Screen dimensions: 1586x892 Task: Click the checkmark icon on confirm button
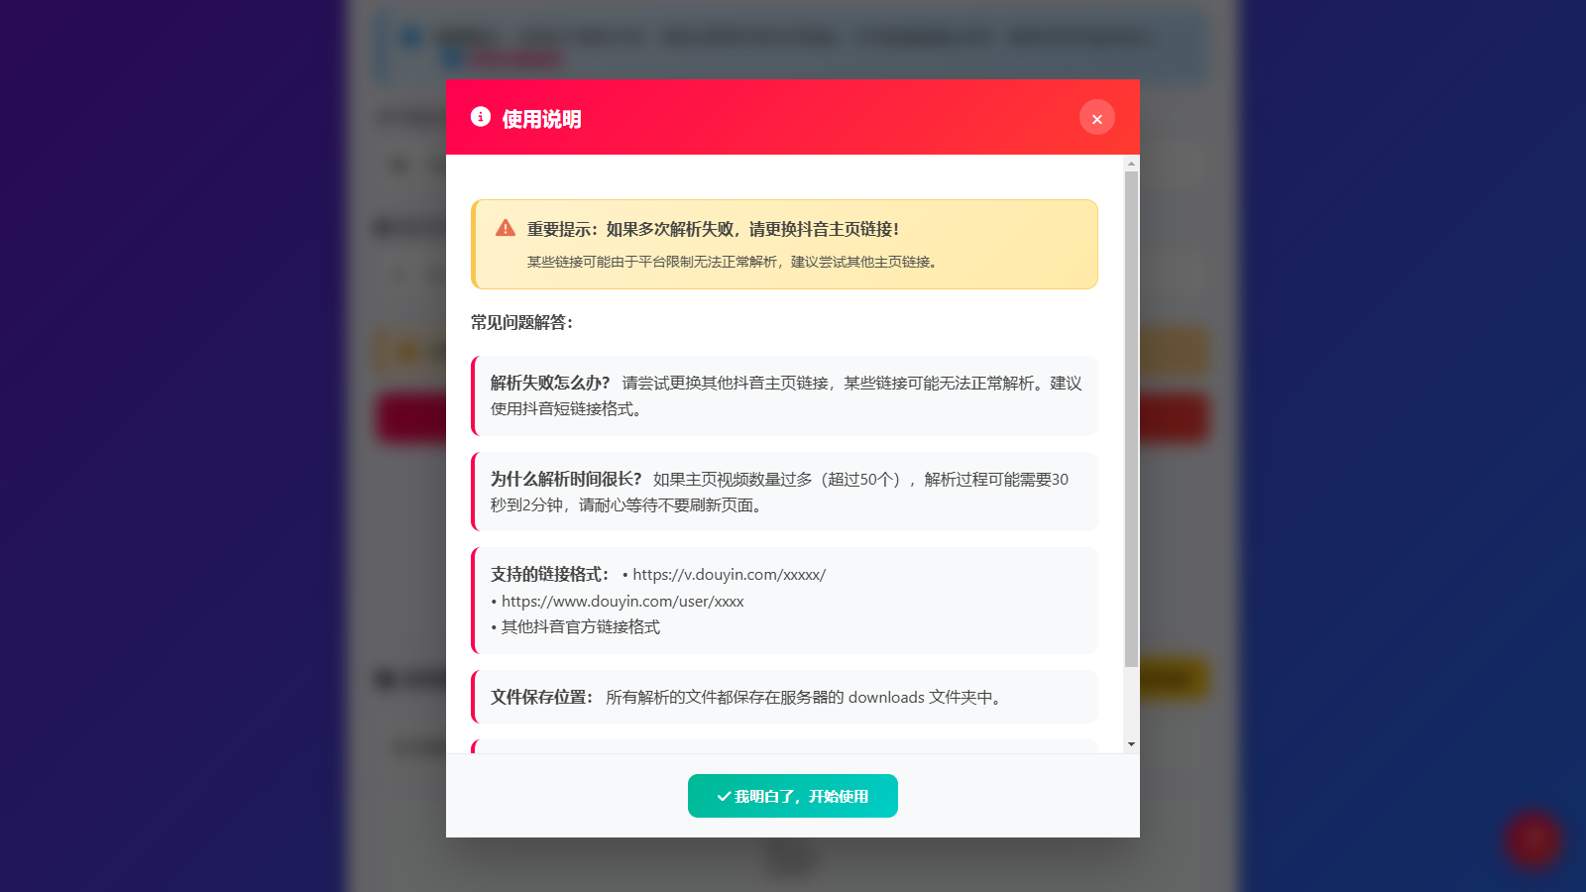tap(724, 796)
